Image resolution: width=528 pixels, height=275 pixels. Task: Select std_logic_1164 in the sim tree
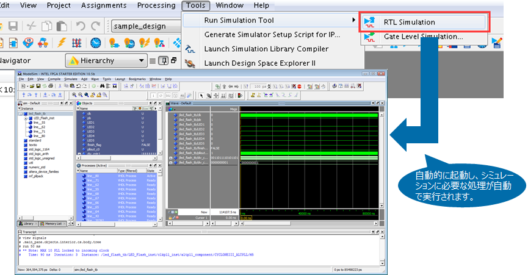click(x=39, y=149)
